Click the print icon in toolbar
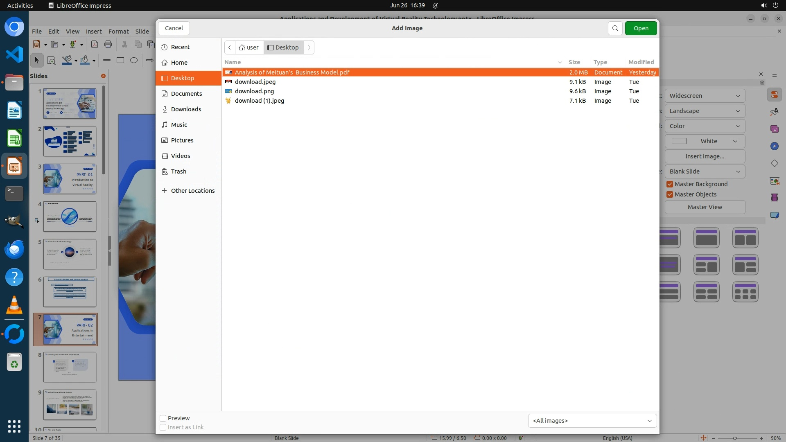This screenshot has height=442, width=786. [x=108, y=44]
